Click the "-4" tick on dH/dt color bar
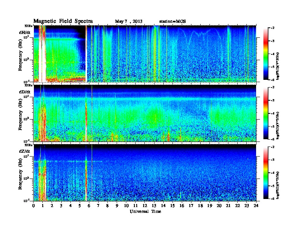The image size is (305, 236). (273, 54)
